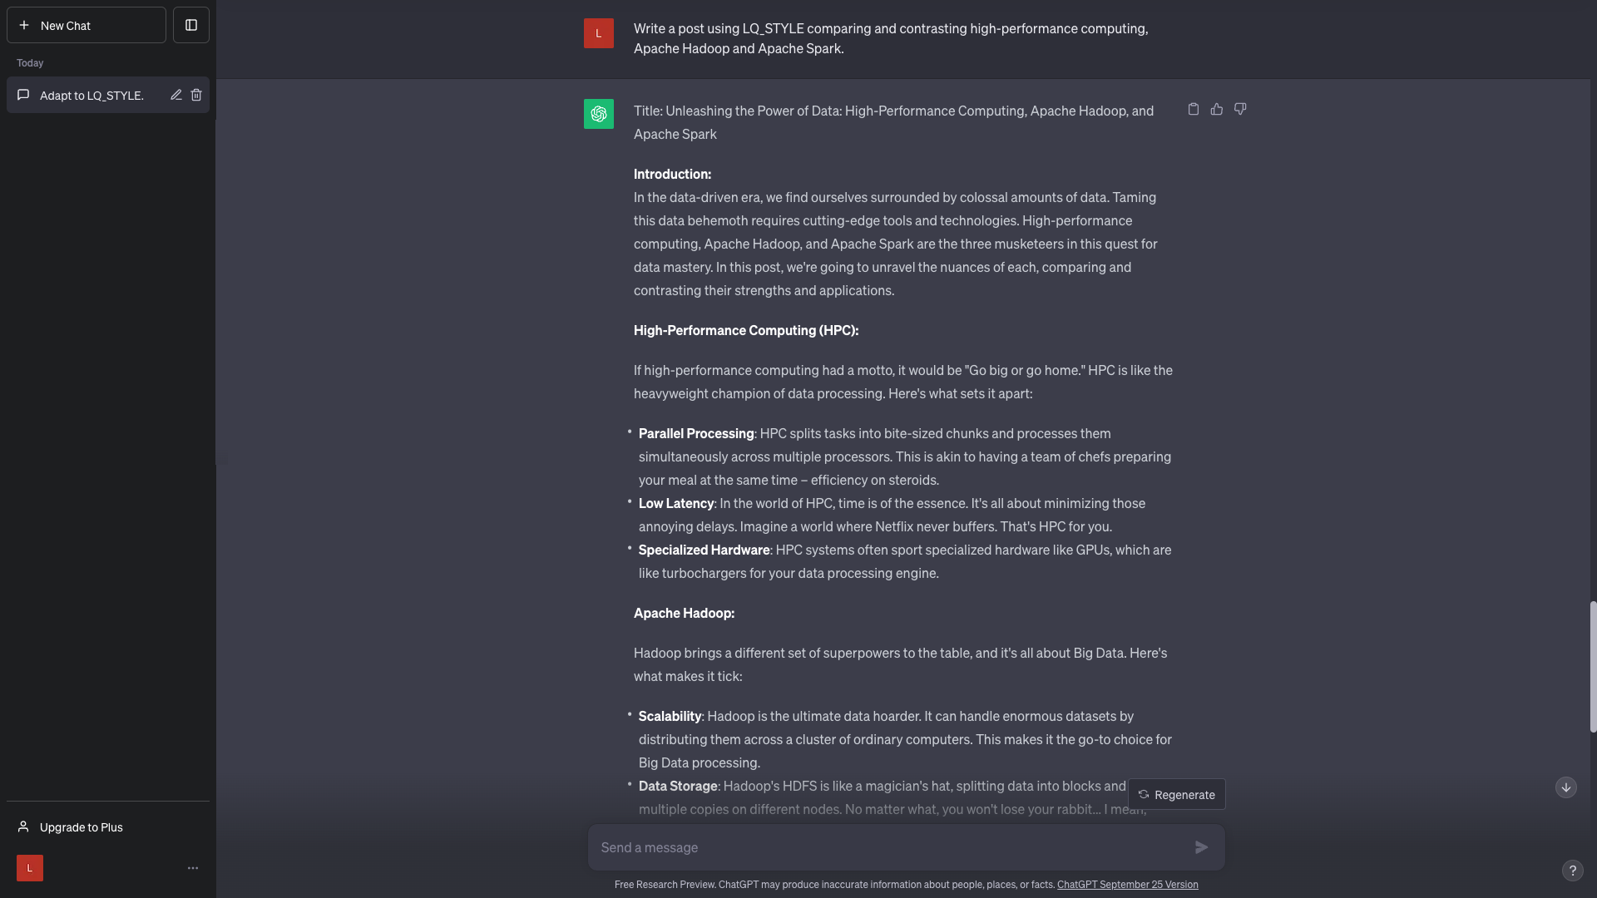Open the help question mark button

point(1572,870)
